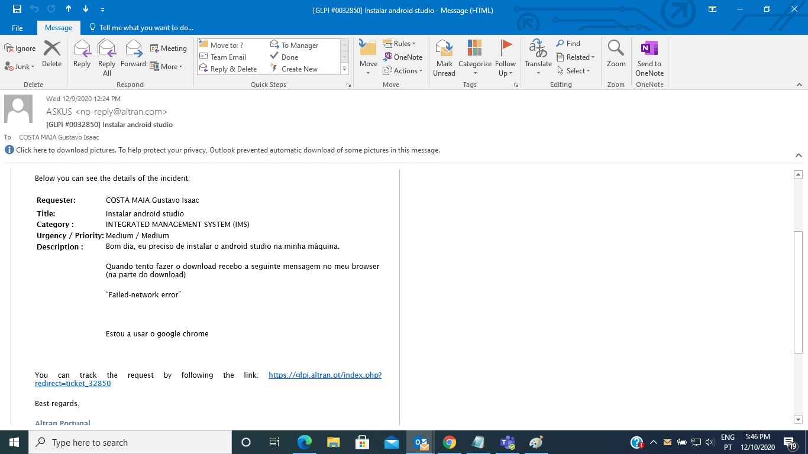
Task: Expand the More respond options dropdown
Action: click(166, 67)
